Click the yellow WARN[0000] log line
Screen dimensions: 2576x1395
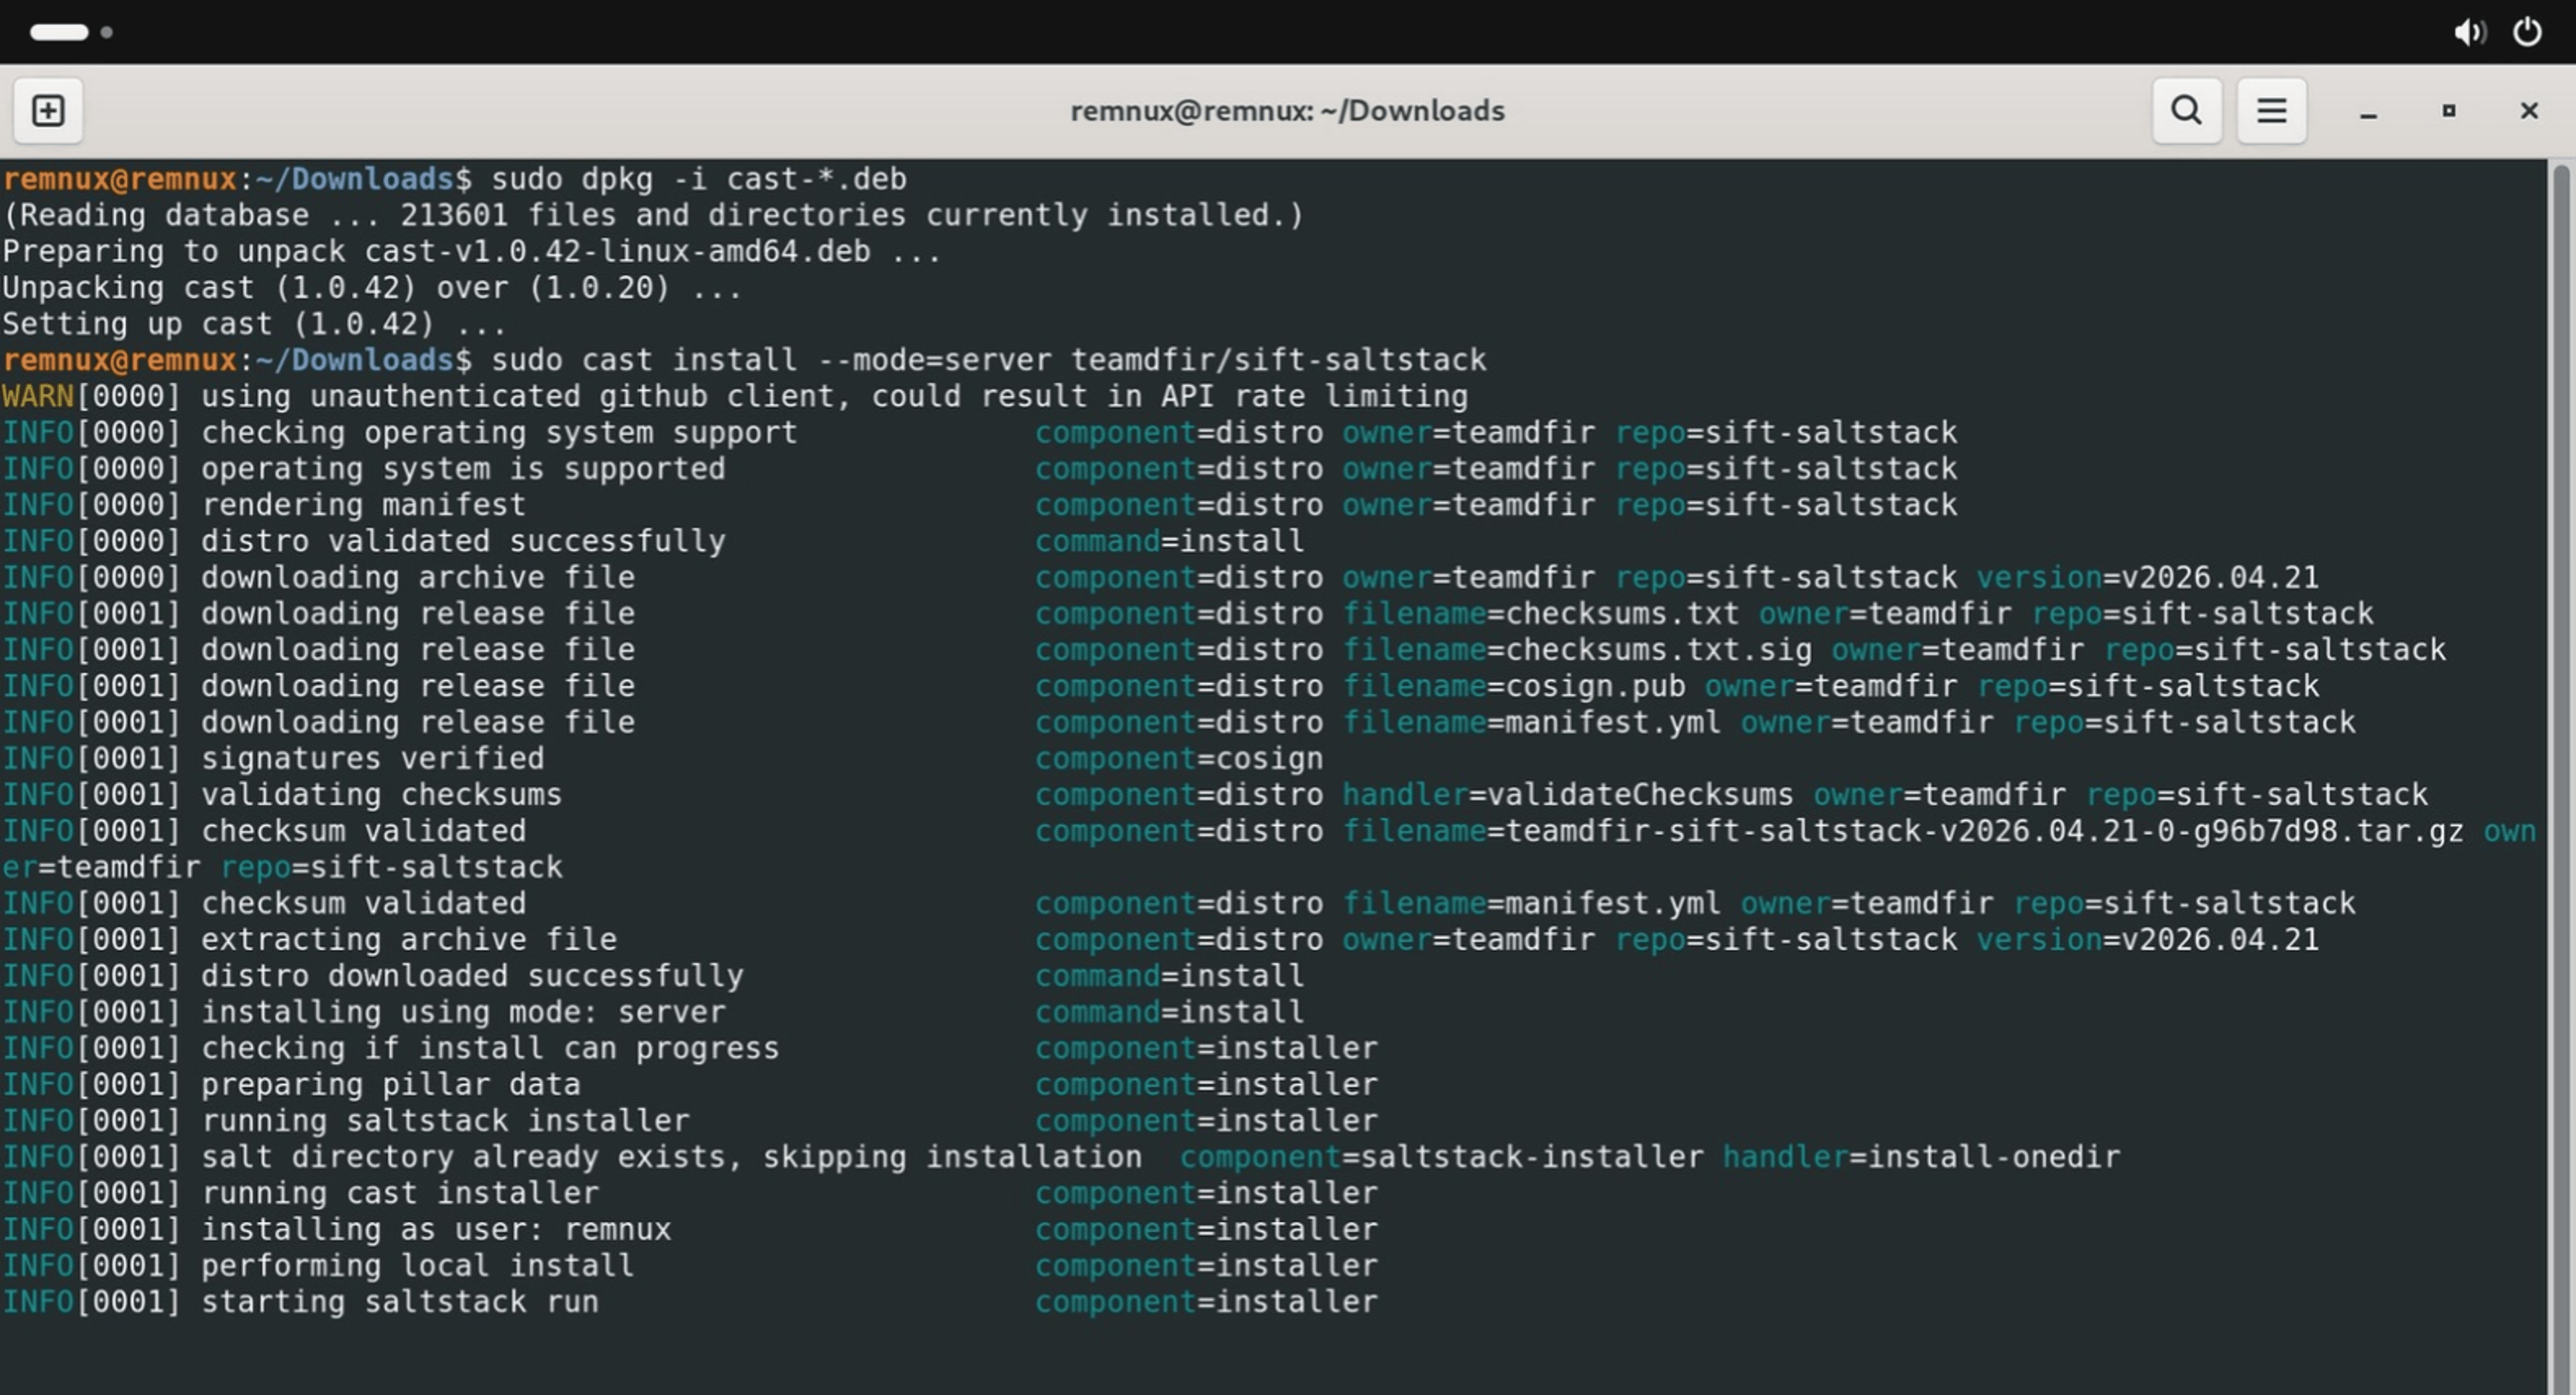point(735,397)
